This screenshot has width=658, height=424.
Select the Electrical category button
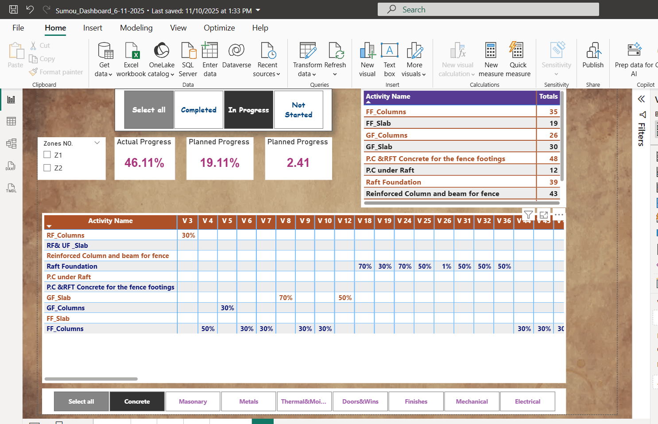pos(527,401)
